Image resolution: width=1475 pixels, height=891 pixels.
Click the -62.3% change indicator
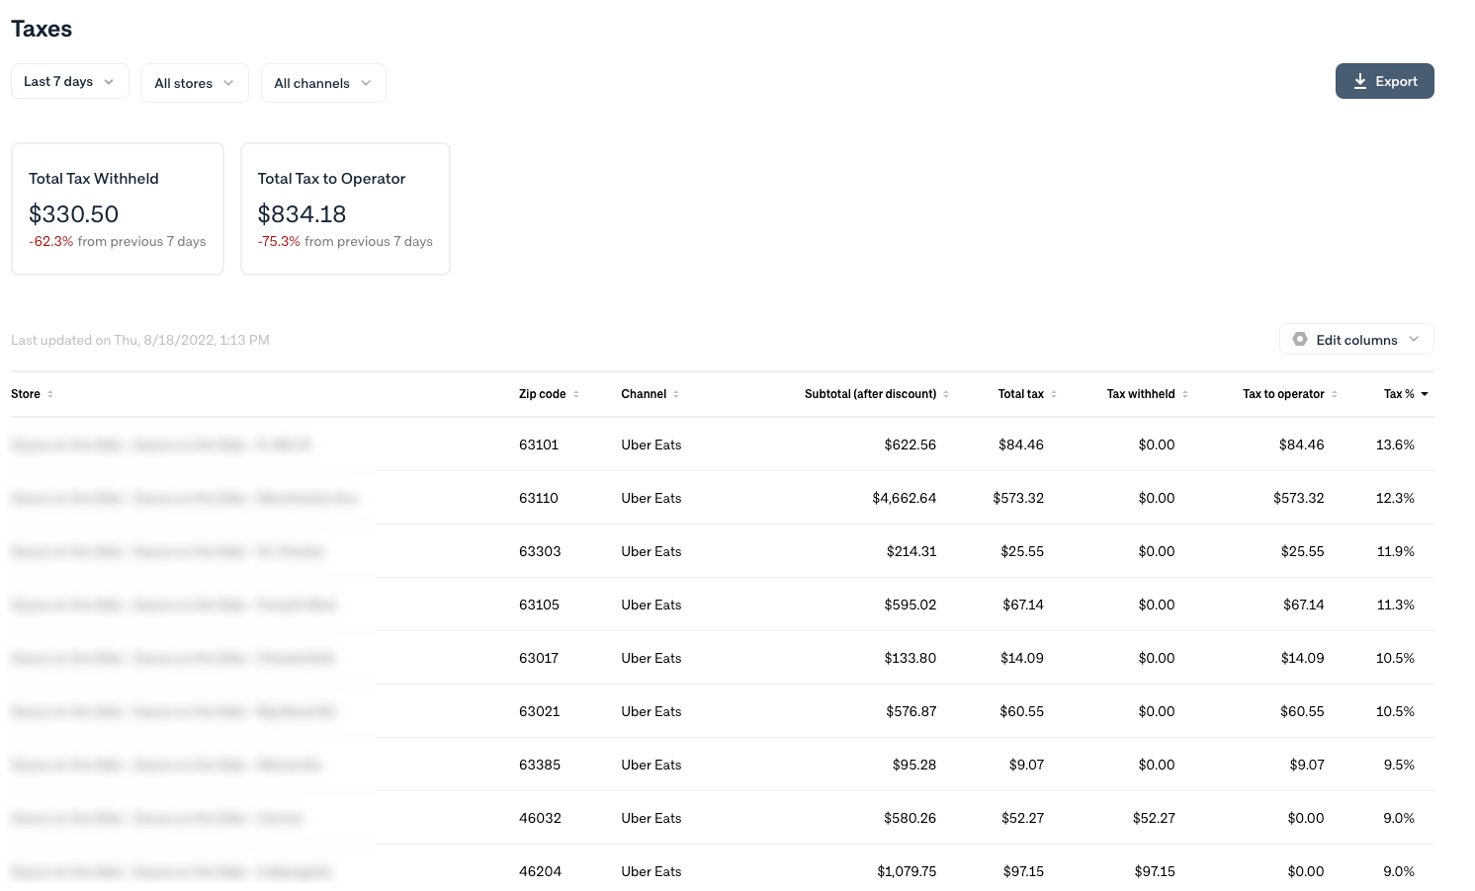click(x=51, y=241)
